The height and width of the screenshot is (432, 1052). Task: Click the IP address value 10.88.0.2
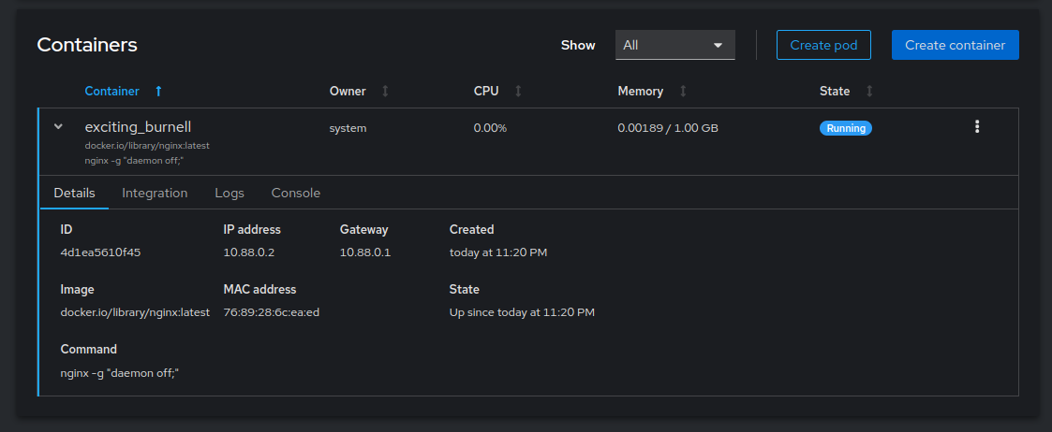pyautogui.click(x=249, y=252)
